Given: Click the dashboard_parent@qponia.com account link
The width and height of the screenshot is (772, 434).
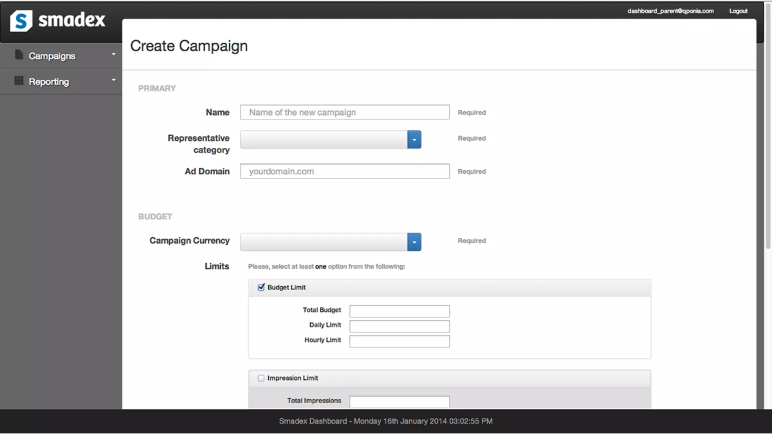Looking at the screenshot, I should 670,11.
